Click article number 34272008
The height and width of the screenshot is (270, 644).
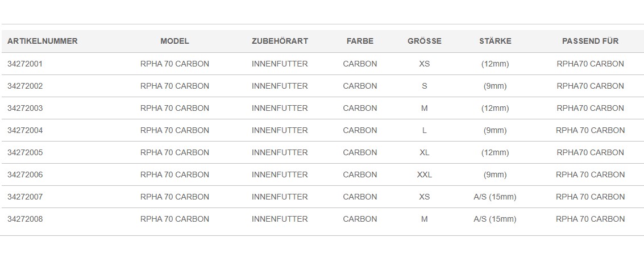point(25,219)
